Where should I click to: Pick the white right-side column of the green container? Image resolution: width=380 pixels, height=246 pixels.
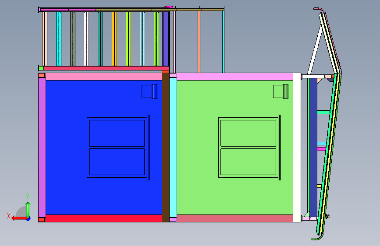coord(297,147)
